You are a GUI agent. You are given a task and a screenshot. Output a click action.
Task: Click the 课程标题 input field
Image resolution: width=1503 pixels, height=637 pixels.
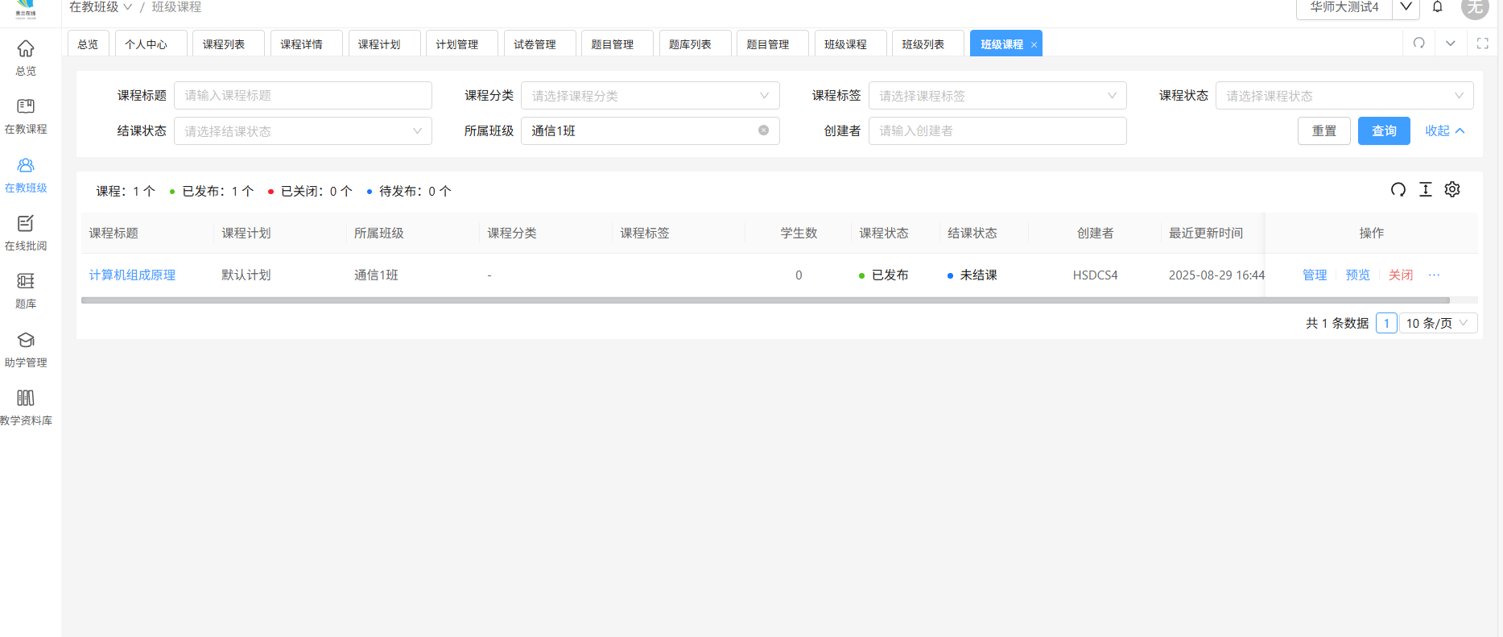point(303,96)
